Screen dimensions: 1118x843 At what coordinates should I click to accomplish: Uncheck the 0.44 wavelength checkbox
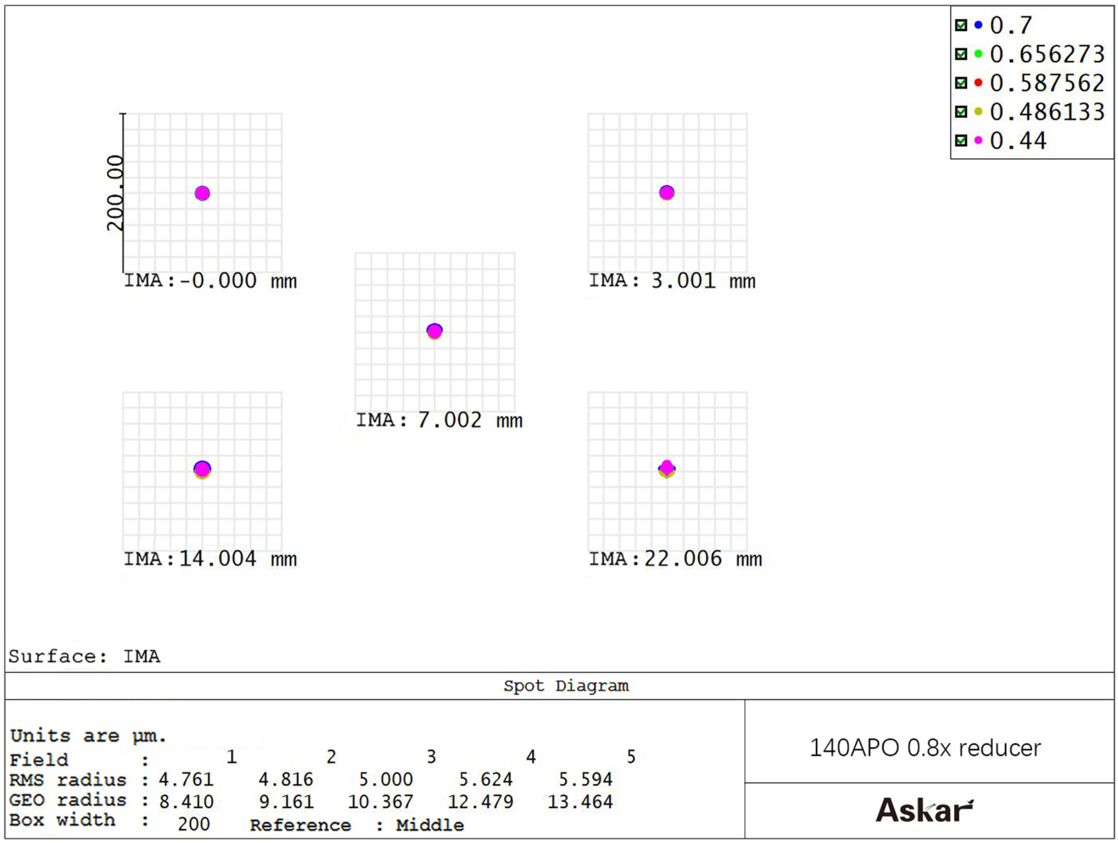tap(961, 141)
